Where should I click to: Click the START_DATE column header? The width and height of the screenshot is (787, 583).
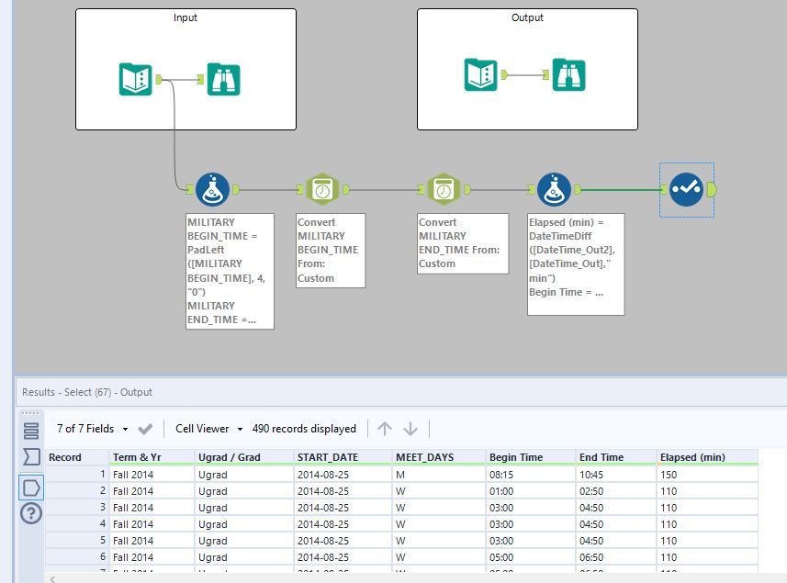pos(328,457)
